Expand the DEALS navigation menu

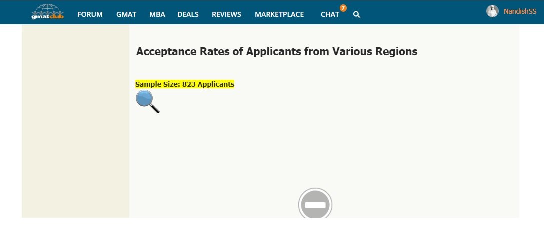pos(188,14)
